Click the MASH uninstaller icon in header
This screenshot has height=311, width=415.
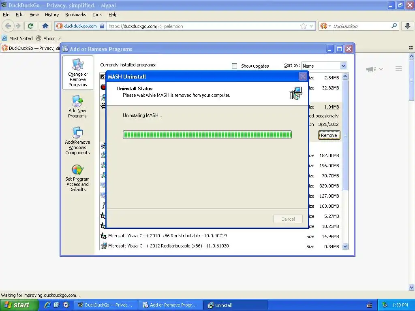coord(296,93)
